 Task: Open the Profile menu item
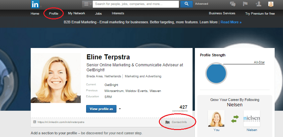click(x=54, y=14)
